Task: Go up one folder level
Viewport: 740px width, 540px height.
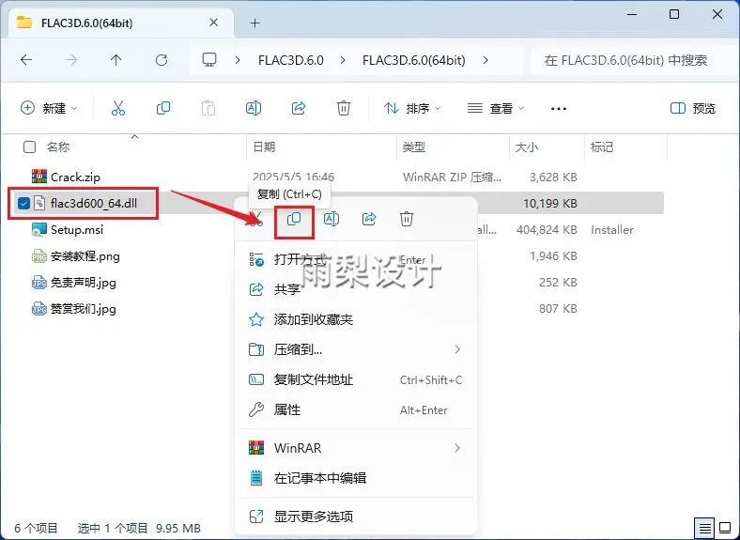Action: [x=116, y=60]
